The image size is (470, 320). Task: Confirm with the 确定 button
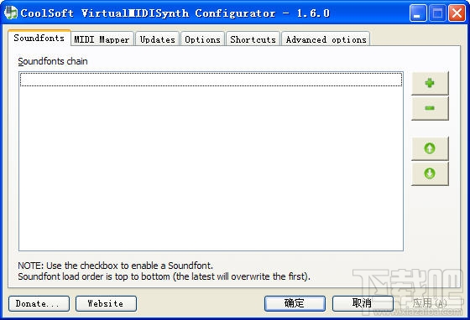pos(295,303)
